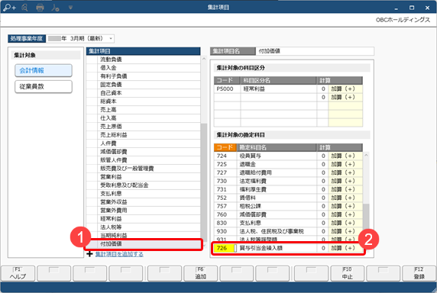Select 売上高 in the 集計項目 list
The image size is (437, 293).
(144, 110)
